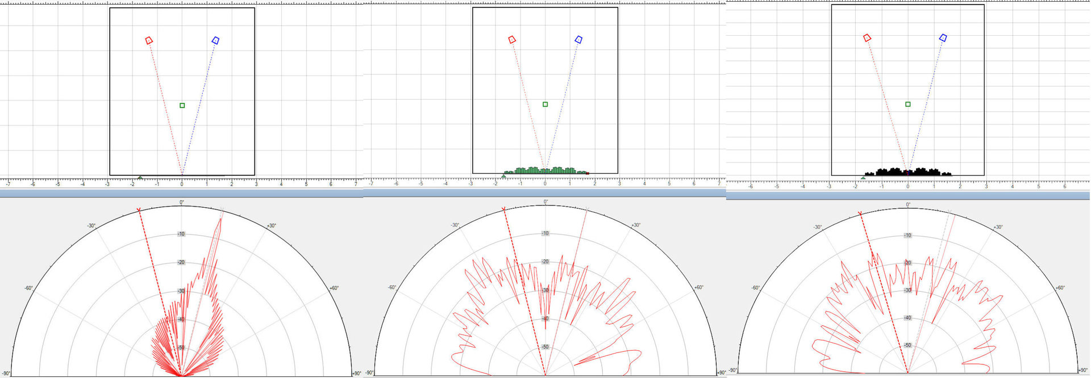Click red incidence X on green diffuser polar plot

pyautogui.click(x=504, y=209)
